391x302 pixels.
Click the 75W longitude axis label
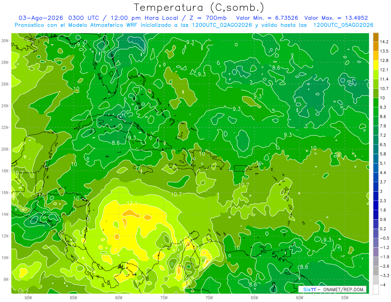pos(164,298)
